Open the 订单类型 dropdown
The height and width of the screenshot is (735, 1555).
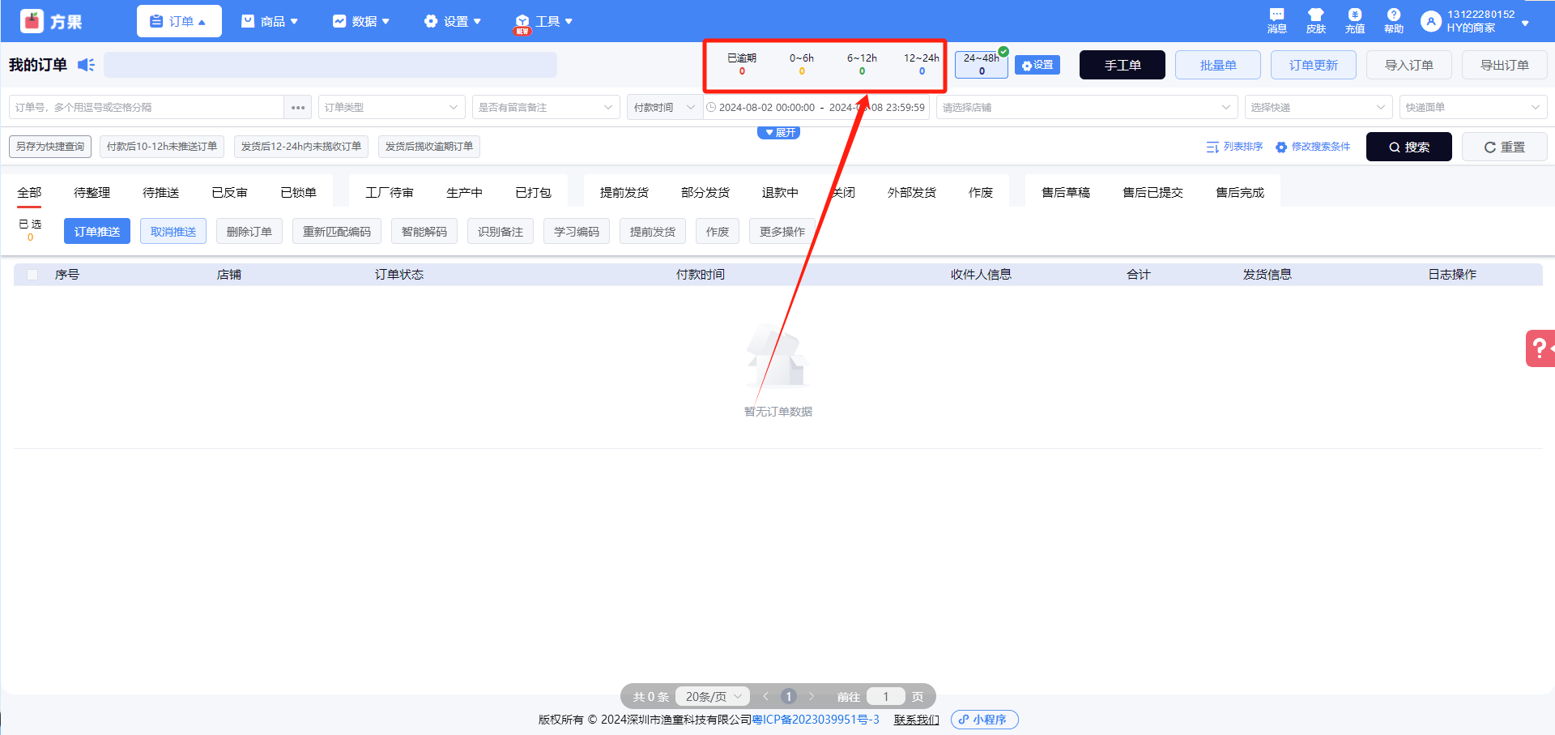coord(392,107)
